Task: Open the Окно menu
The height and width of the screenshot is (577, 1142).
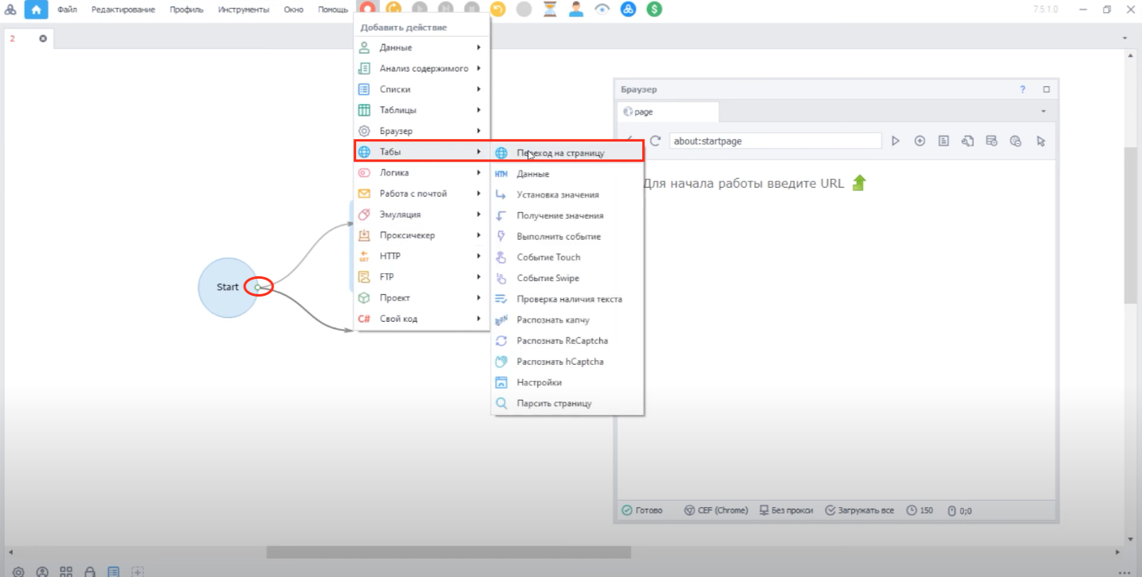Action: (x=294, y=10)
